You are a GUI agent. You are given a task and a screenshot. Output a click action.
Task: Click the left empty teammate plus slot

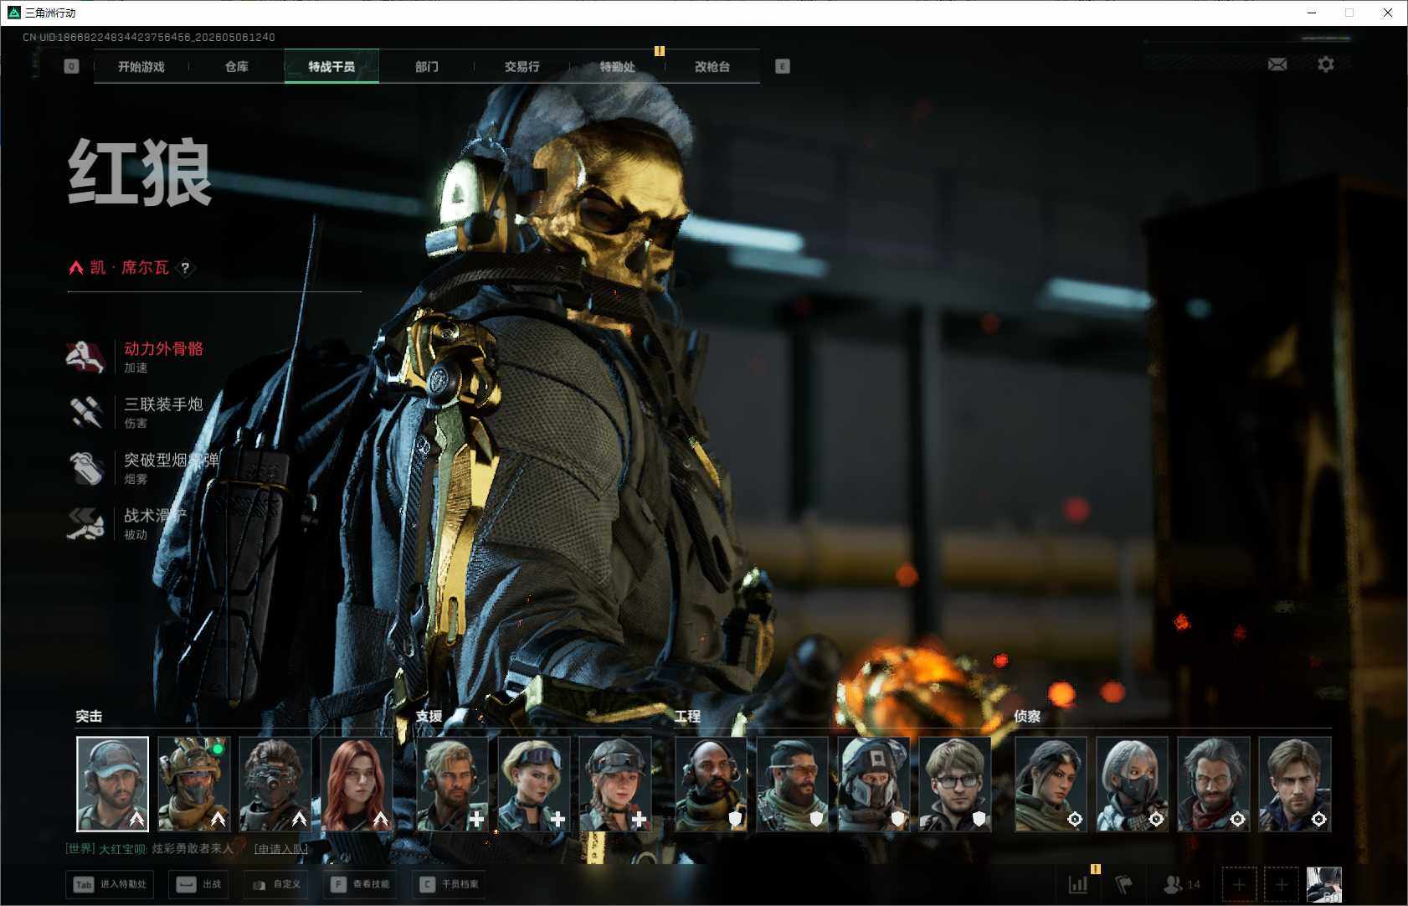pos(1240,884)
